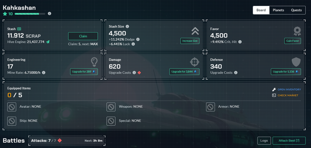Click the level 10 experience progress bar
The image size is (311, 148).
30,14
